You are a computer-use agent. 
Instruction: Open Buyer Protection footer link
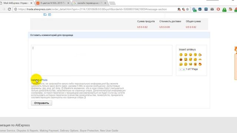tap(89, 130)
